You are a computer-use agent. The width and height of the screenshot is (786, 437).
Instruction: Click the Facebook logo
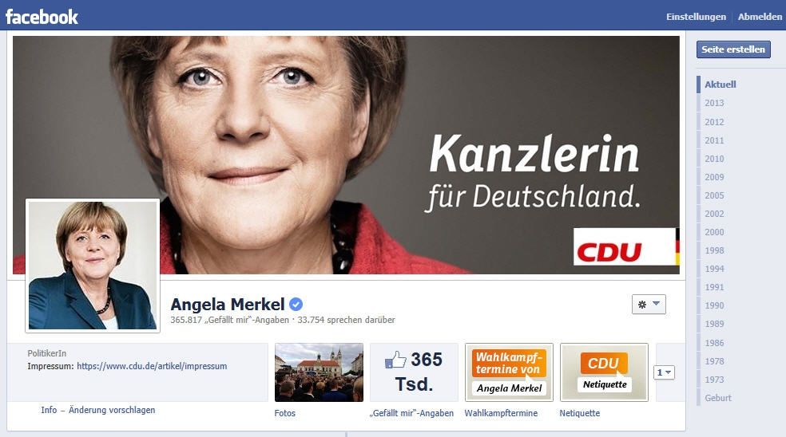[x=42, y=17]
